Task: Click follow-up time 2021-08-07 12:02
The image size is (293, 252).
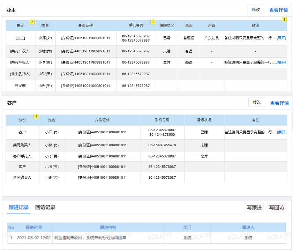Action: (x=33, y=238)
